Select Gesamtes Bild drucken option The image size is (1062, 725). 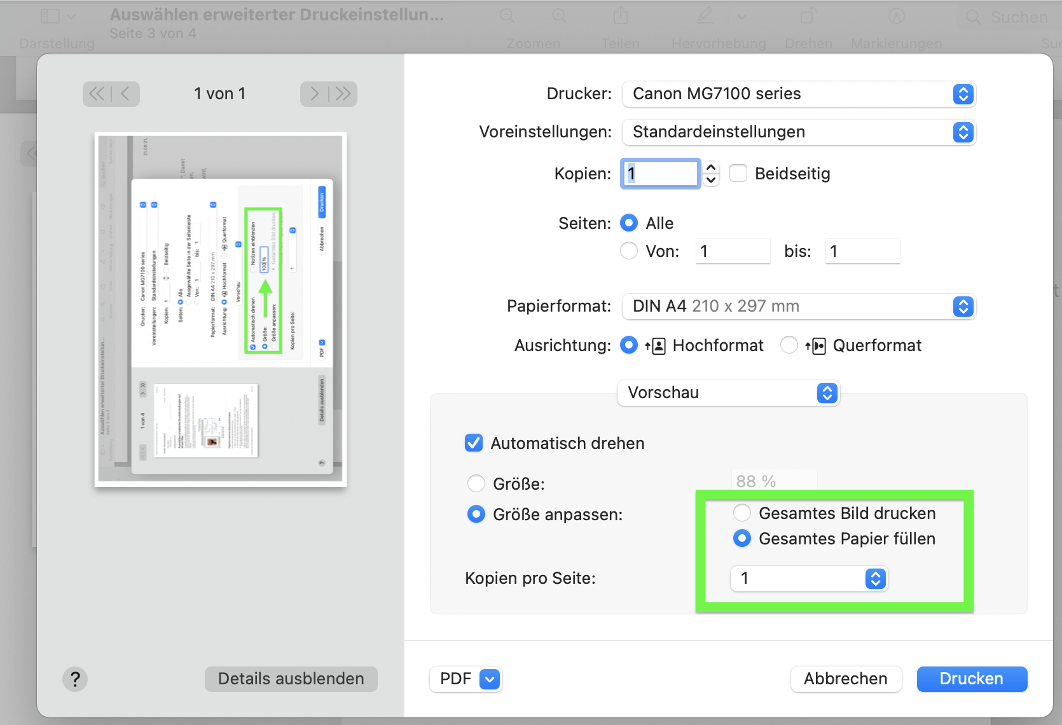click(741, 513)
